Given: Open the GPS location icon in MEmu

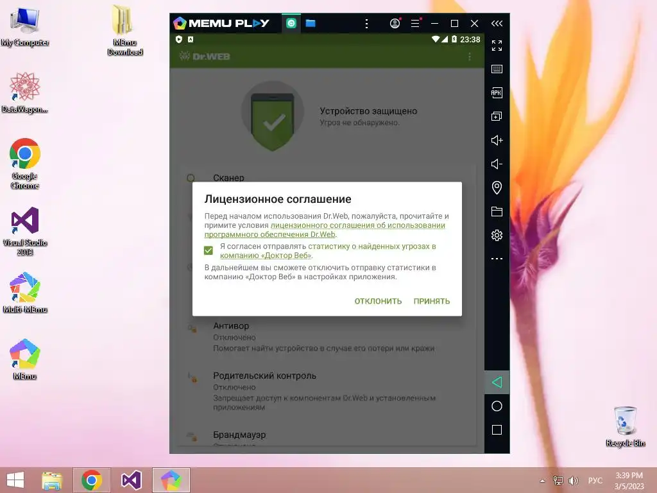Looking at the screenshot, I should [x=497, y=187].
